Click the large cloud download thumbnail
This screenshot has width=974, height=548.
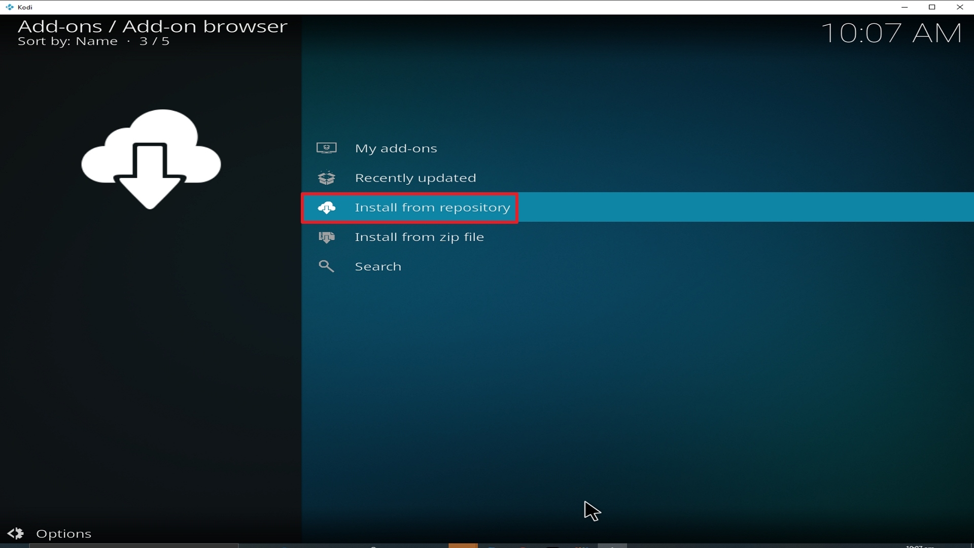pos(151,159)
